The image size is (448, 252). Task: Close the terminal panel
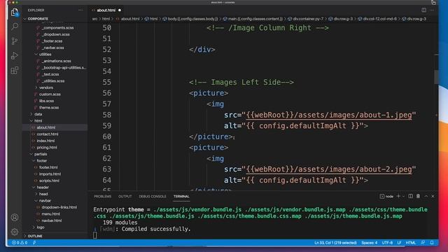tap(433, 196)
